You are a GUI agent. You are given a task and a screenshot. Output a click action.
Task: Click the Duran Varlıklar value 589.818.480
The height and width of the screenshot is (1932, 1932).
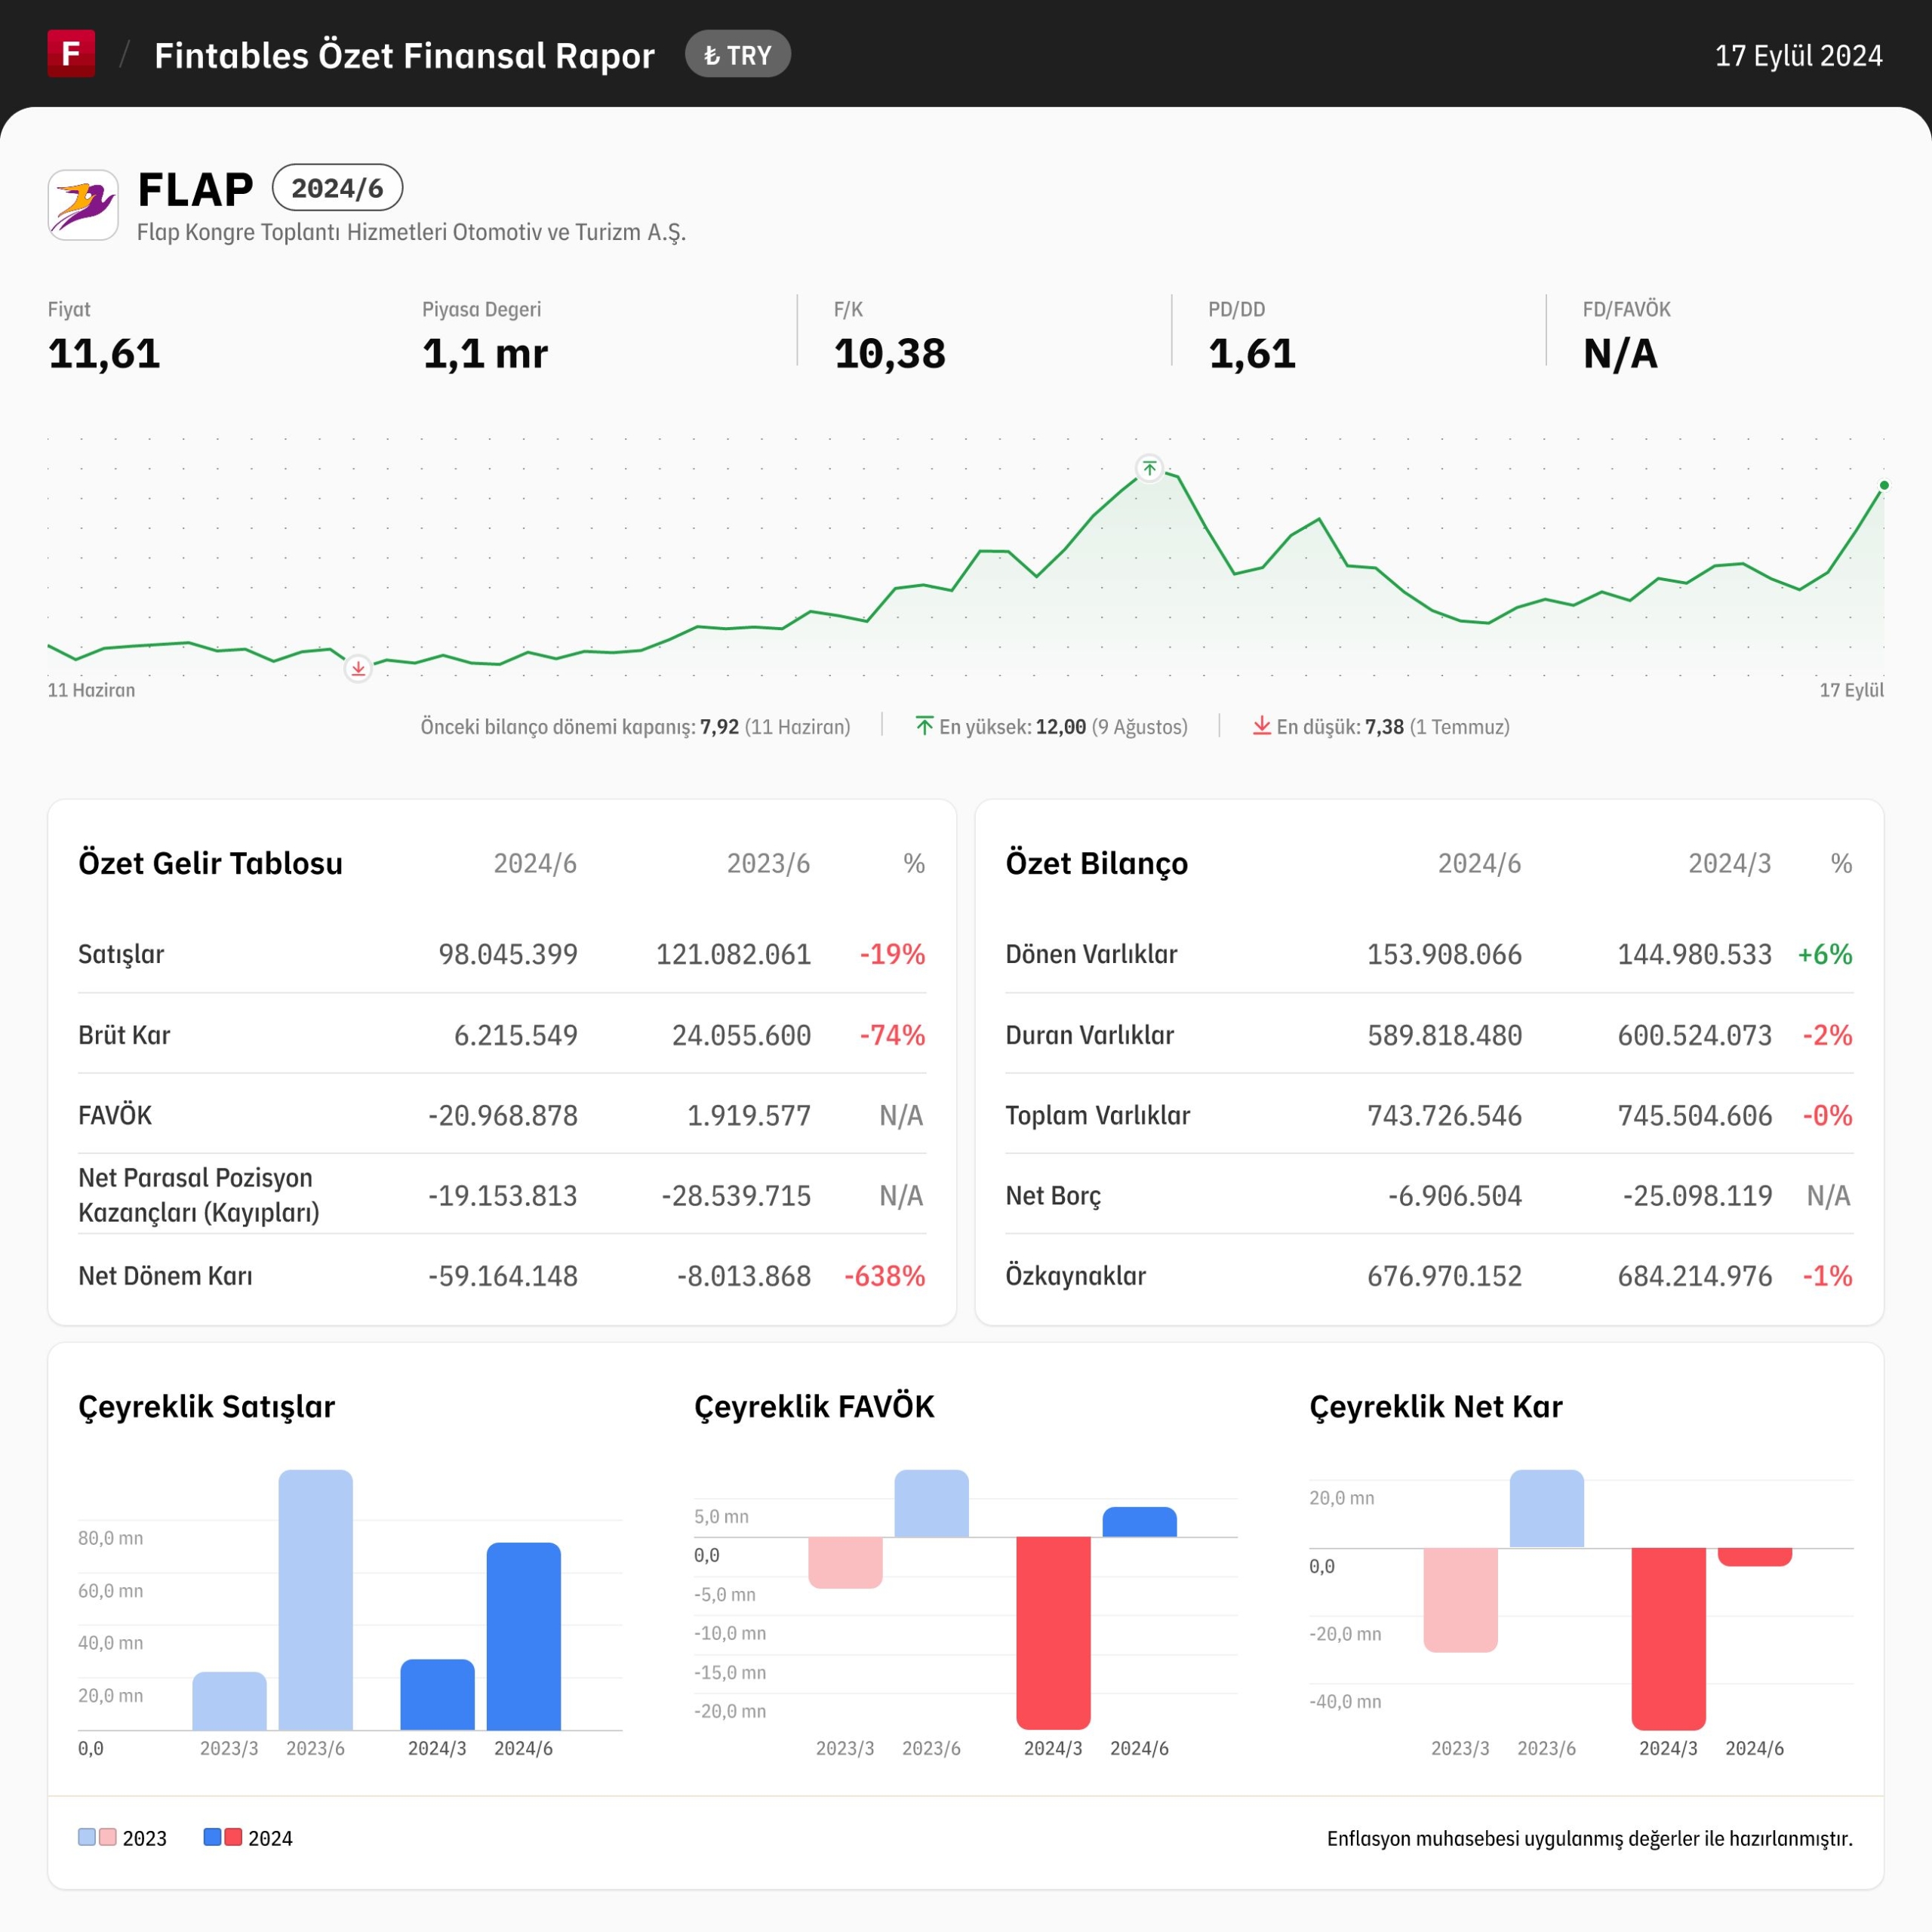[x=1445, y=1035]
